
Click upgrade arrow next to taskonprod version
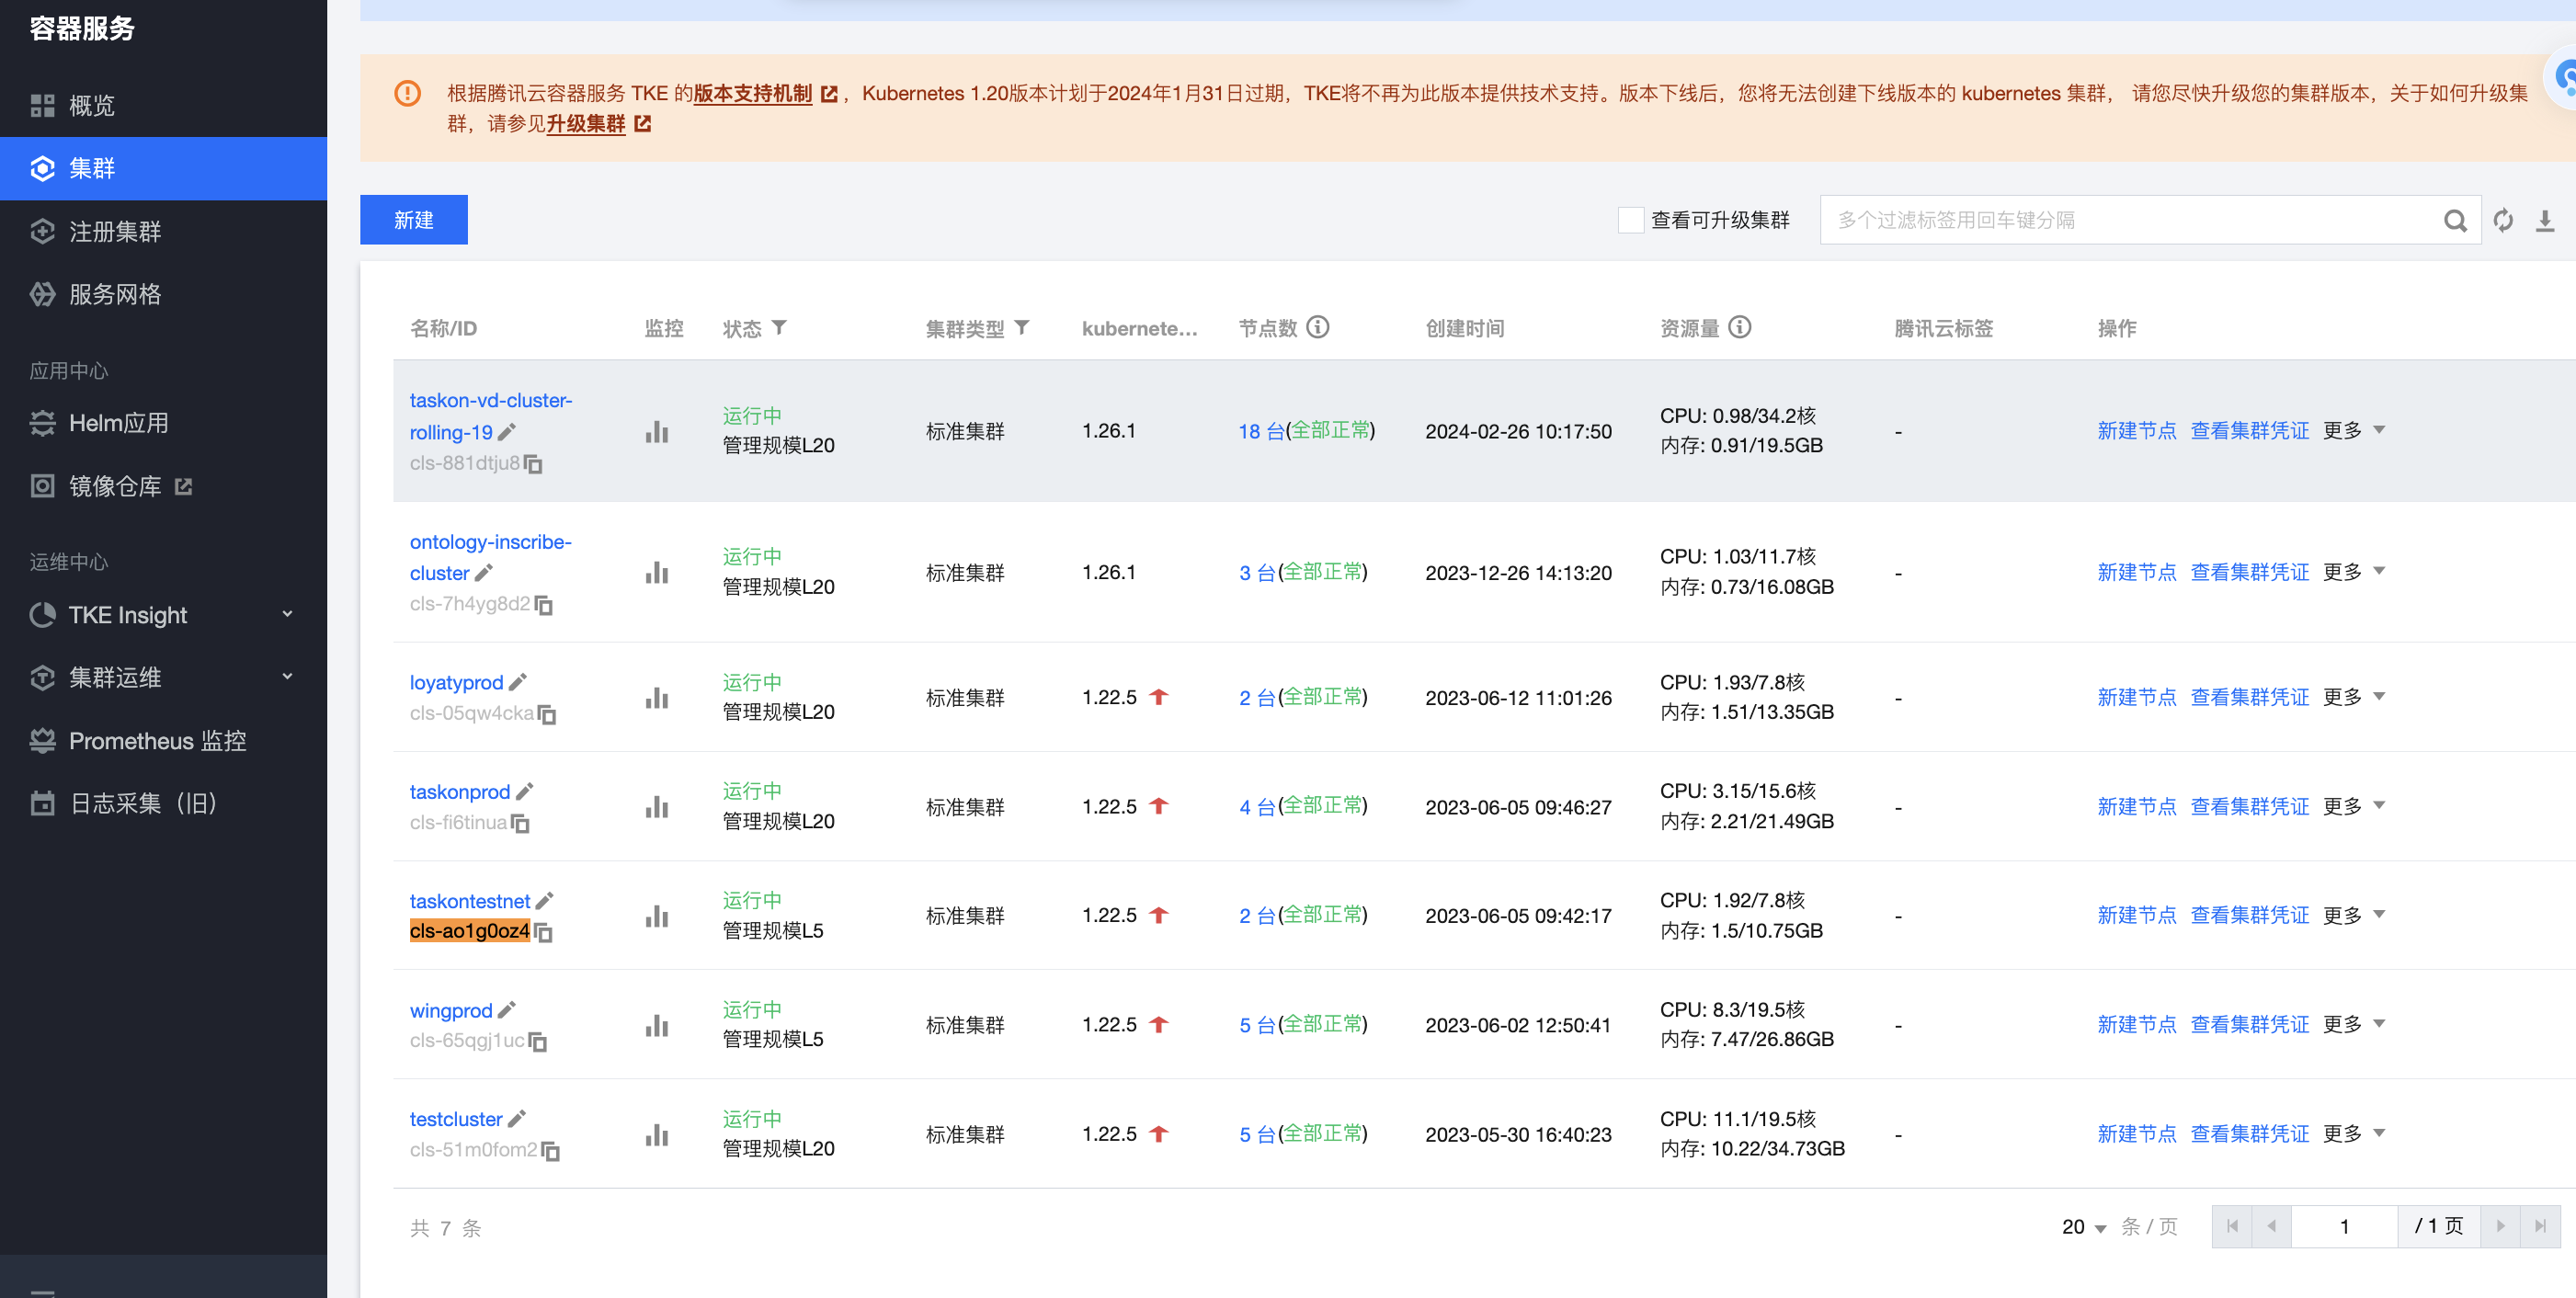coord(1158,806)
